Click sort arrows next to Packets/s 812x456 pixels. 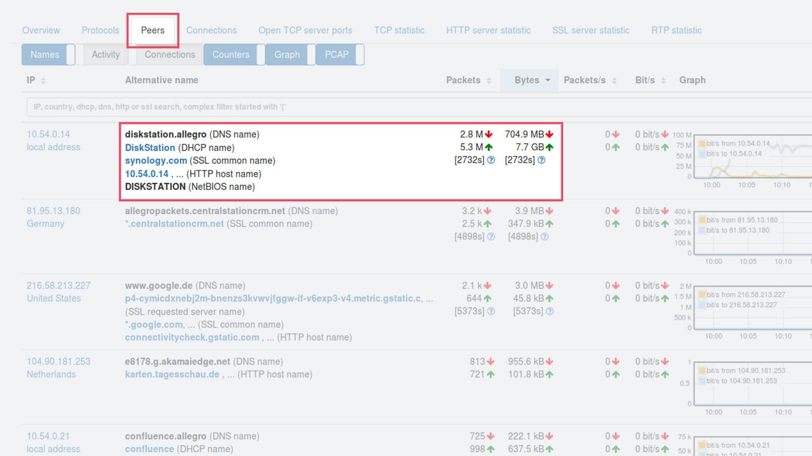tap(614, 81)
